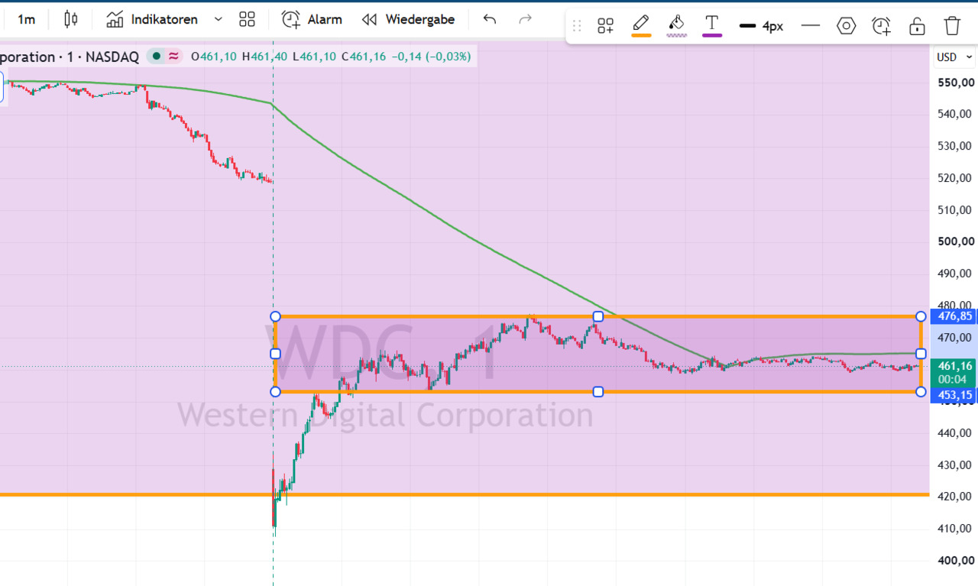Delete the selected rectangle drawing
The width and height of the screenshot is (978, 586).
pos(952,26)
